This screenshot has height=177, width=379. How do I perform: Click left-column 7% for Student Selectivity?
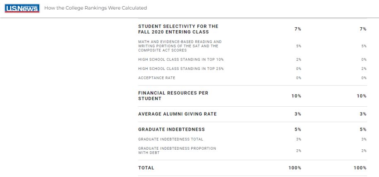[298, 29]
